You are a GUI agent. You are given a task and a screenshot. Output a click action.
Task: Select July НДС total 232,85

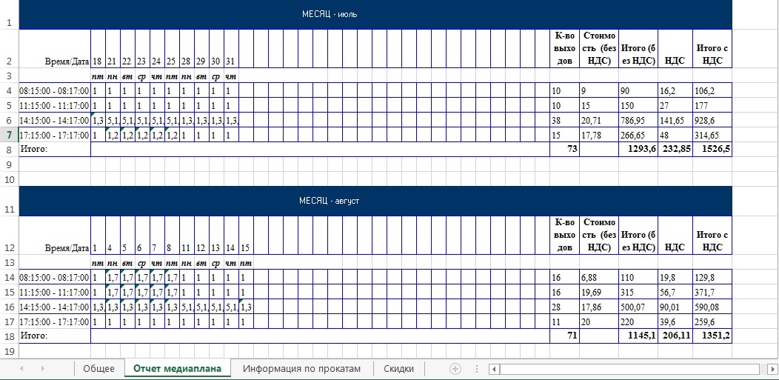pos(675,150)
